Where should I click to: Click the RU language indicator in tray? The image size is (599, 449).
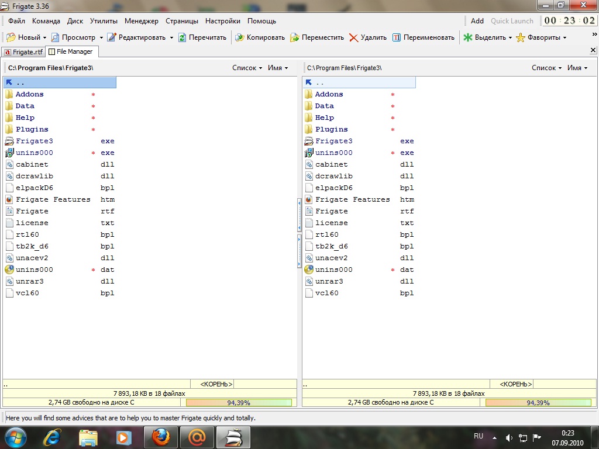pyautogui.click(x=478, y=436)
